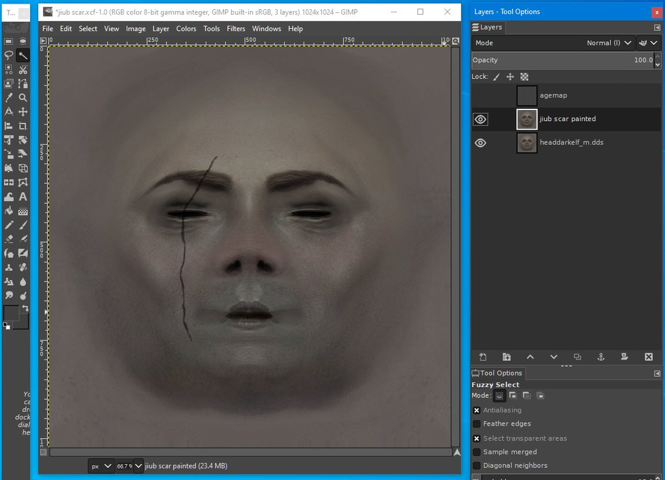
Task: Hide the jiub scar painted layer
Action: click(x=480, y=119)
